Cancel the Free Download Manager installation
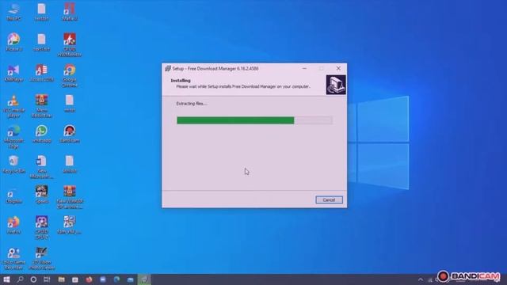This screenshot has width=507, height=285. click(329, 200)
